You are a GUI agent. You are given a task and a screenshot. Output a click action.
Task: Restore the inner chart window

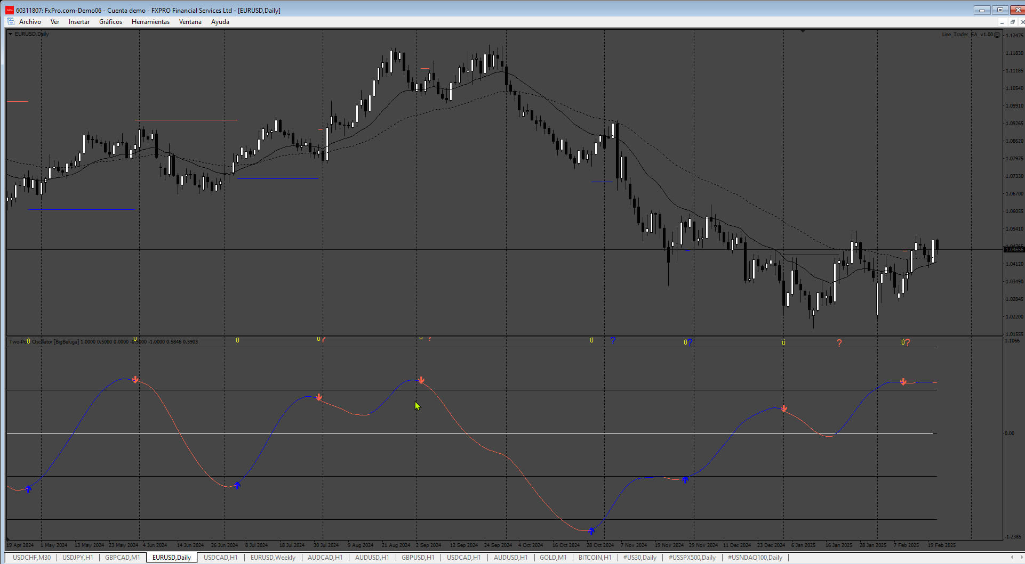coord(1012,22)
